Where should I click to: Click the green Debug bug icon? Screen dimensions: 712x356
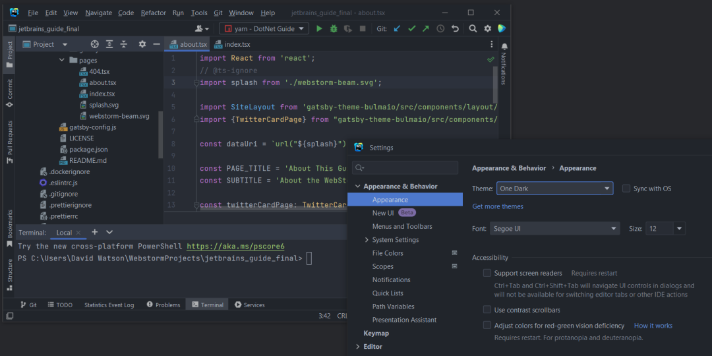tap(334, 28)
